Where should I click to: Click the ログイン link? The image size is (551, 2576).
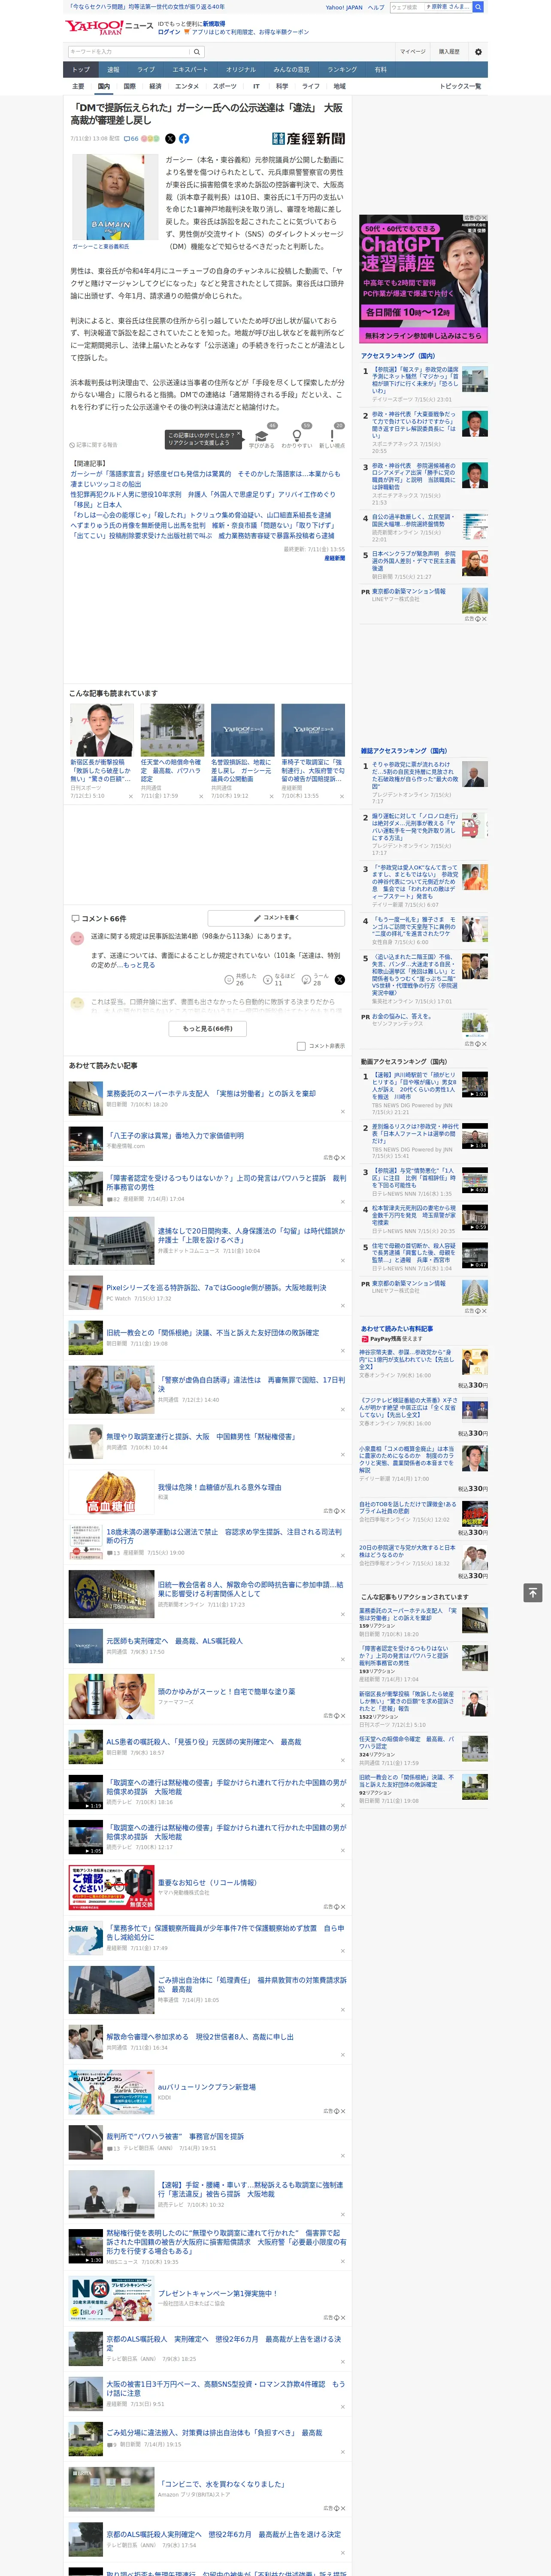(x=169, y=32)
